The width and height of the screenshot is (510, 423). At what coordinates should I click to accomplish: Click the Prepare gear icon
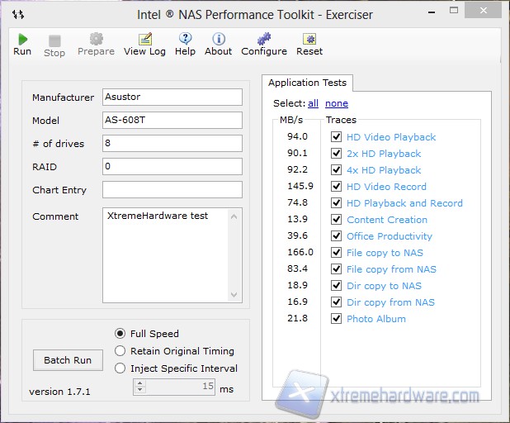(x=97, y=39)
